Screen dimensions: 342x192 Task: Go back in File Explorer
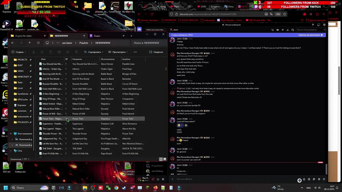tap(13, 43)
